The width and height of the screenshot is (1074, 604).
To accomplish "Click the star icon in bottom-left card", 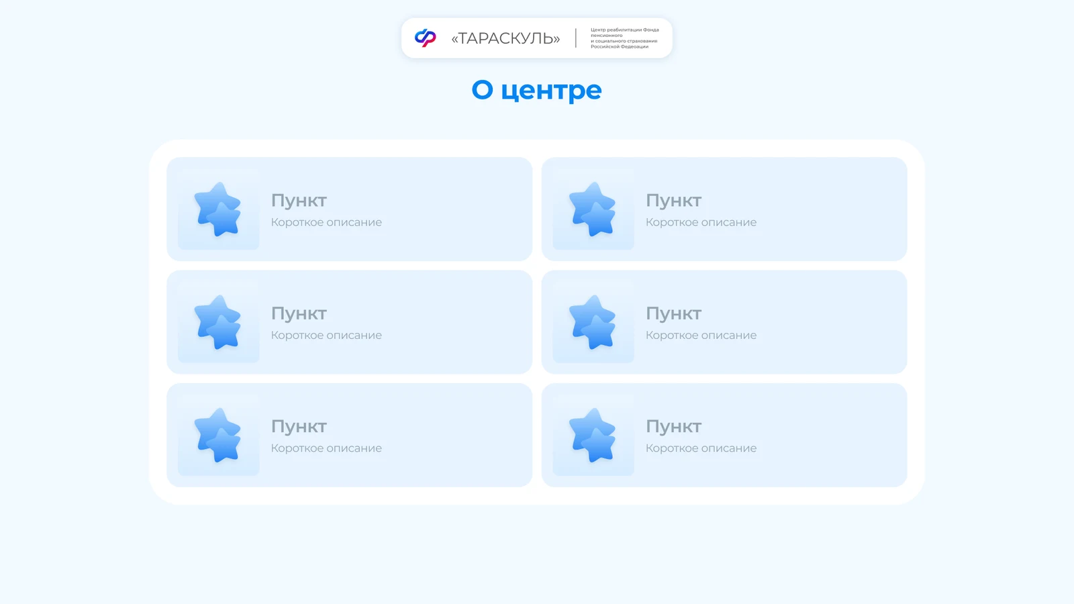I will tap(218, 436).
